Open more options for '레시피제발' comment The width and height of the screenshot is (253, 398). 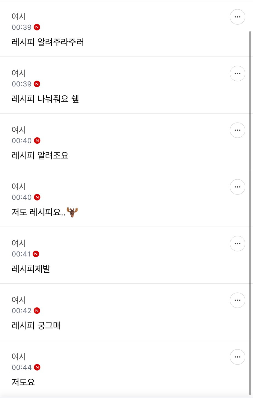pos(237,244)
